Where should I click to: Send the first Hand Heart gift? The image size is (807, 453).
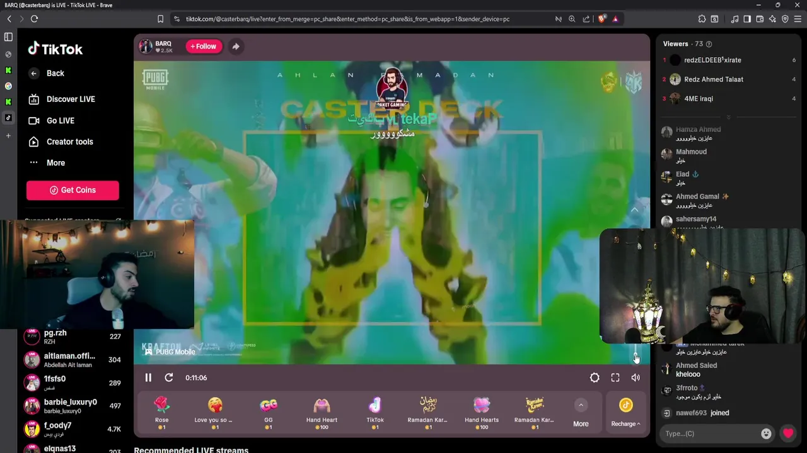click(x=322, y=412)
